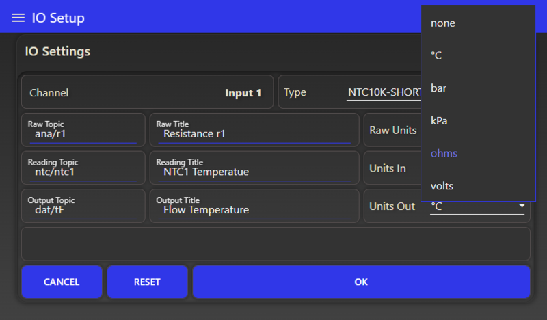Screen dimensions: 547x320
Task: Click the 'IO Settings' heading
Action: (x=57, y=52)
